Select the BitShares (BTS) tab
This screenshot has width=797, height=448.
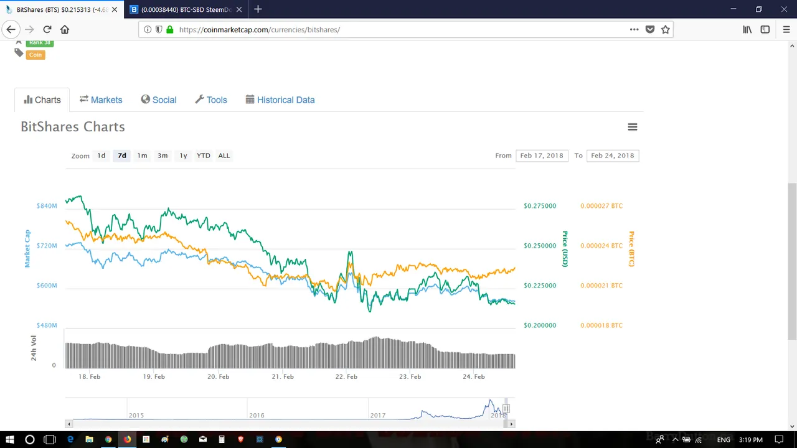tap(62, 9)
